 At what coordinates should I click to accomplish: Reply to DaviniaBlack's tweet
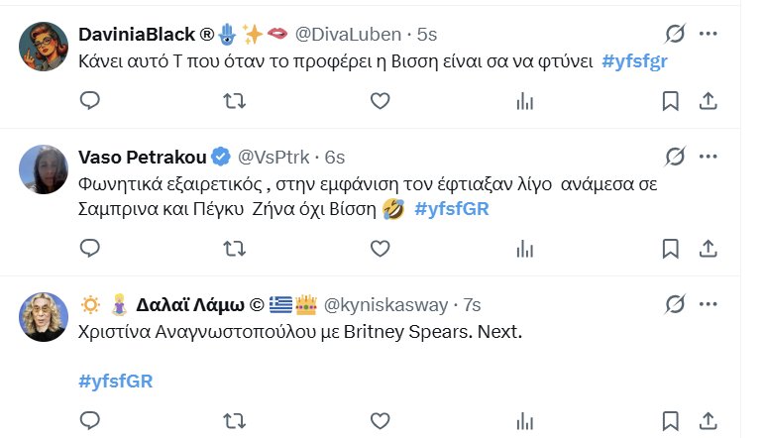(x=90, y=100)
